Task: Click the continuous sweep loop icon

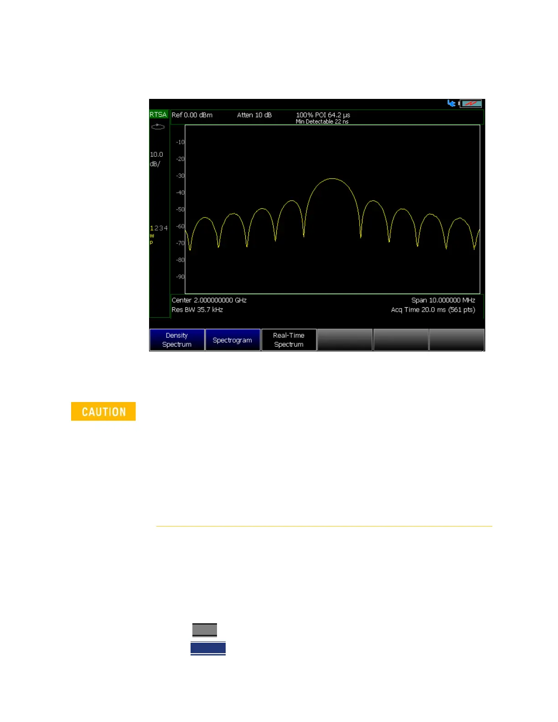Action: (x=158, y=126)
